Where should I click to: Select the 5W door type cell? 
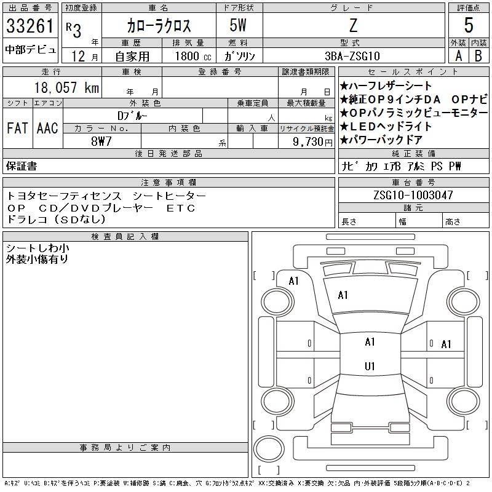pyautogui.click(x=239, y=26)
